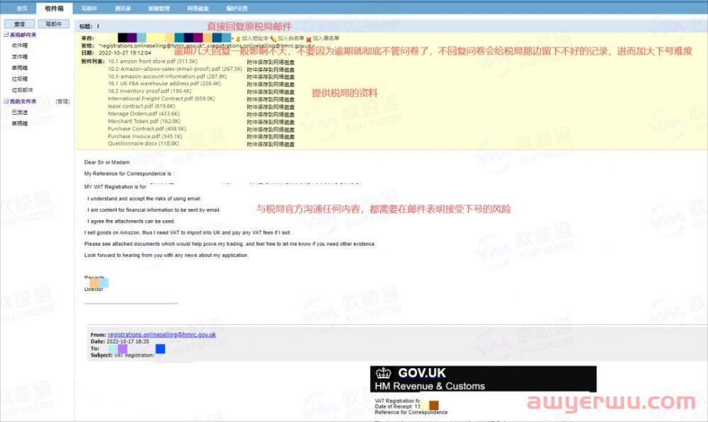Viewport: 708px width, 422px height.
Task: Open 发件箱 folder in sidebar
Action: click(19, 57)
